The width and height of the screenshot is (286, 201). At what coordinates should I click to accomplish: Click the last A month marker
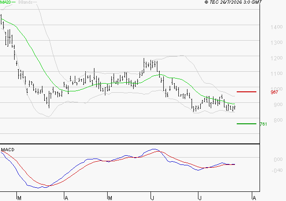point(254,198)
